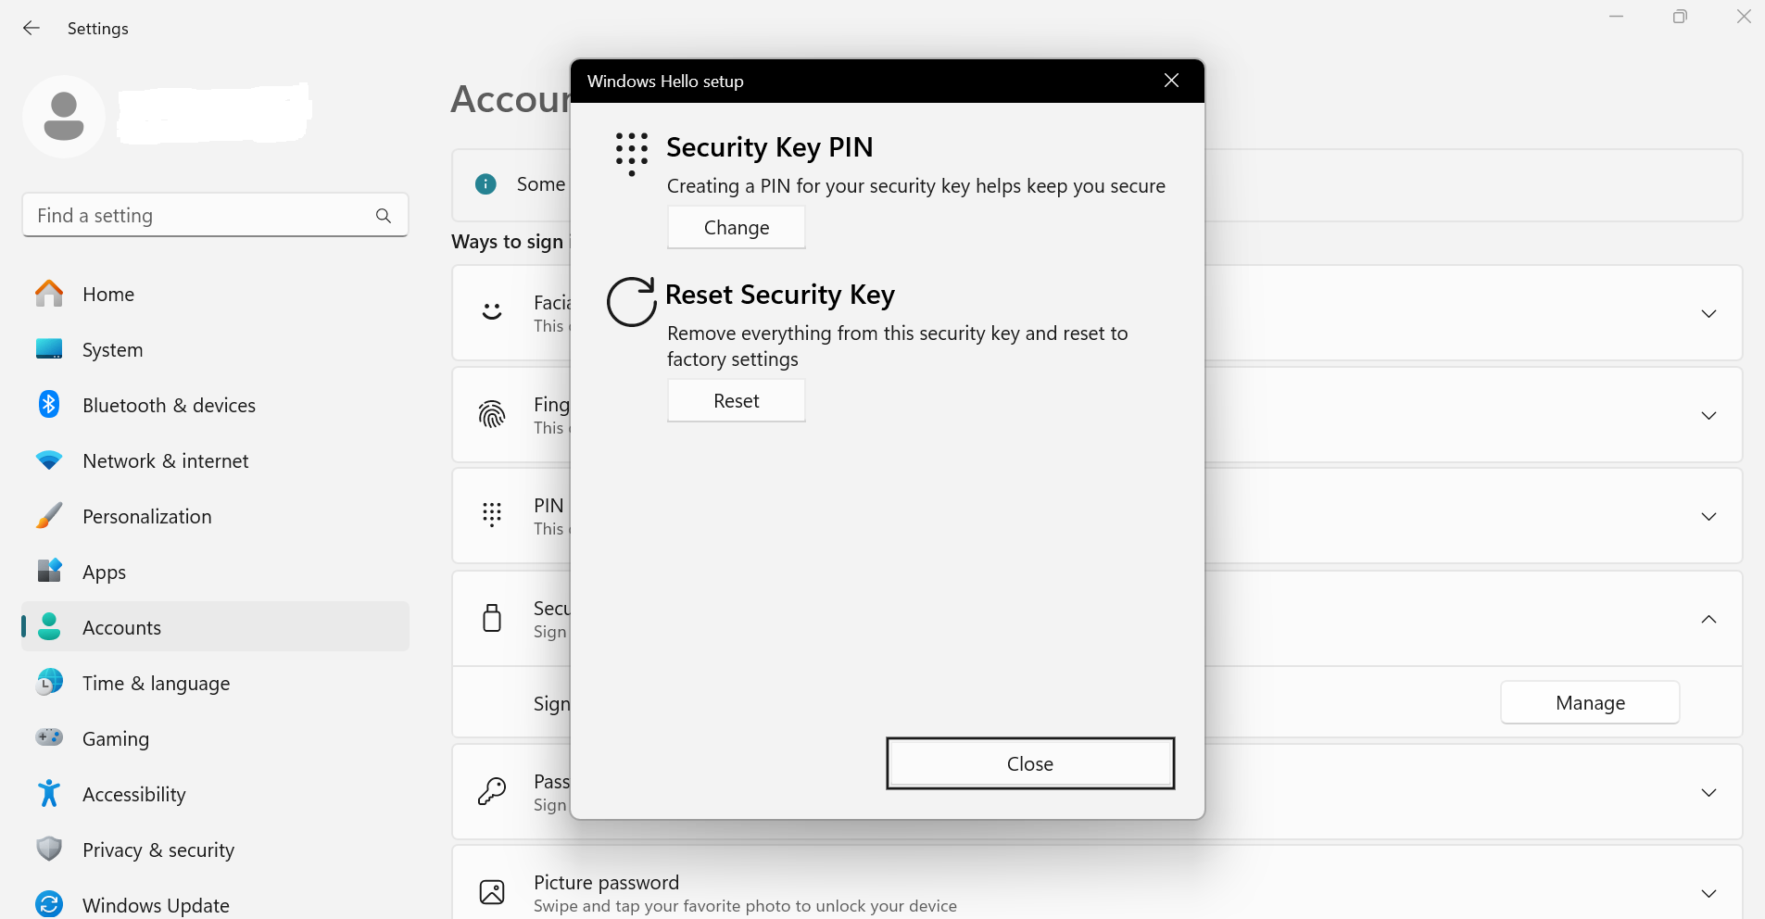This screenshot has width=1765, height=919.
Task: Click the Picture password icon
Action: pos(492,892)
